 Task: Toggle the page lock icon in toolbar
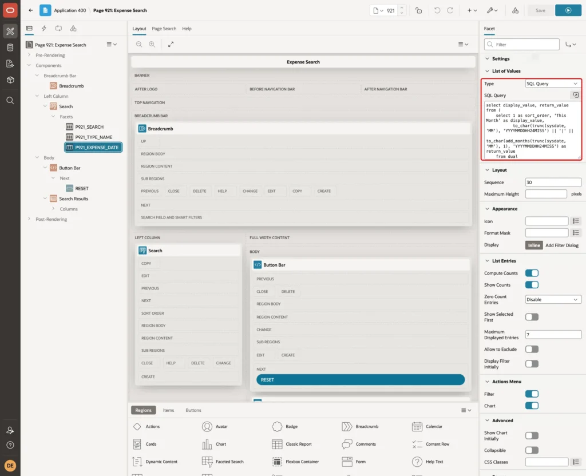pos(418,10)
